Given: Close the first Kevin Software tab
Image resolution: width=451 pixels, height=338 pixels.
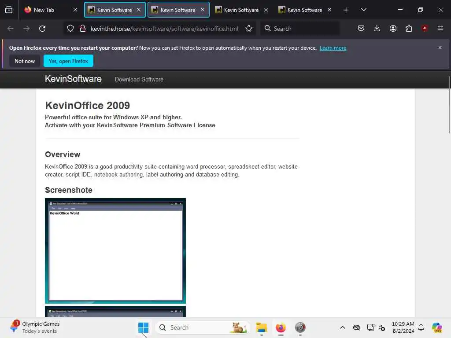Looking at the screenshot, I should pyautogui.click(x=139, y=10).
